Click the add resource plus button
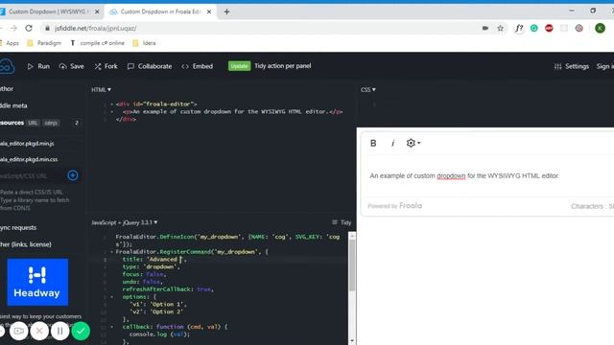The height and width of the screenshot is (345, 614). pyautogui.click(x=73, y=175)
